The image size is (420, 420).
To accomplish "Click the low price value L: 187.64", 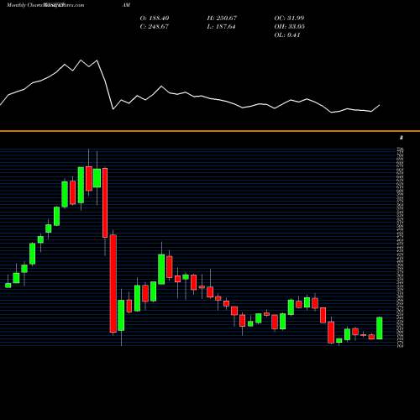I will click(221, 27).
